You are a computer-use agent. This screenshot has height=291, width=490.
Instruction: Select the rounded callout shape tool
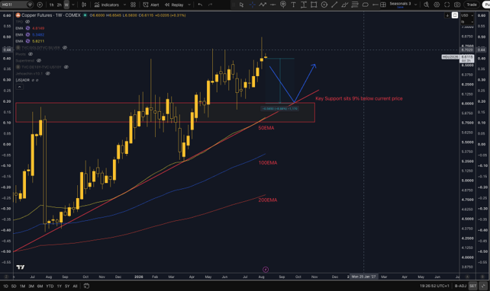(365, 5)
